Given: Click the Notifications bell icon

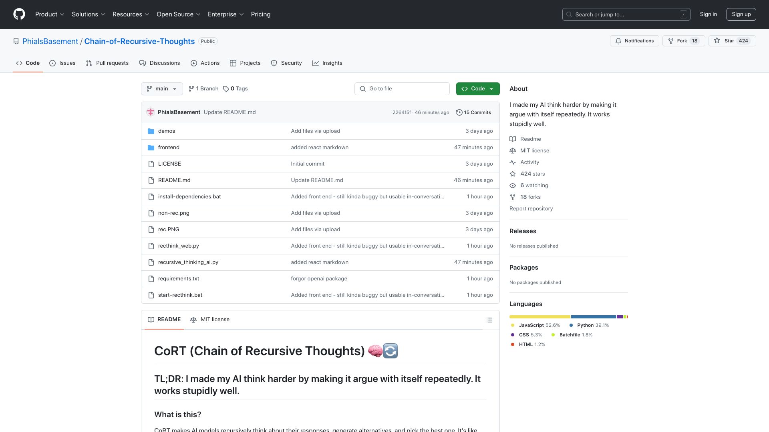Looking at the screenshot, I should [x=618, y=41].
